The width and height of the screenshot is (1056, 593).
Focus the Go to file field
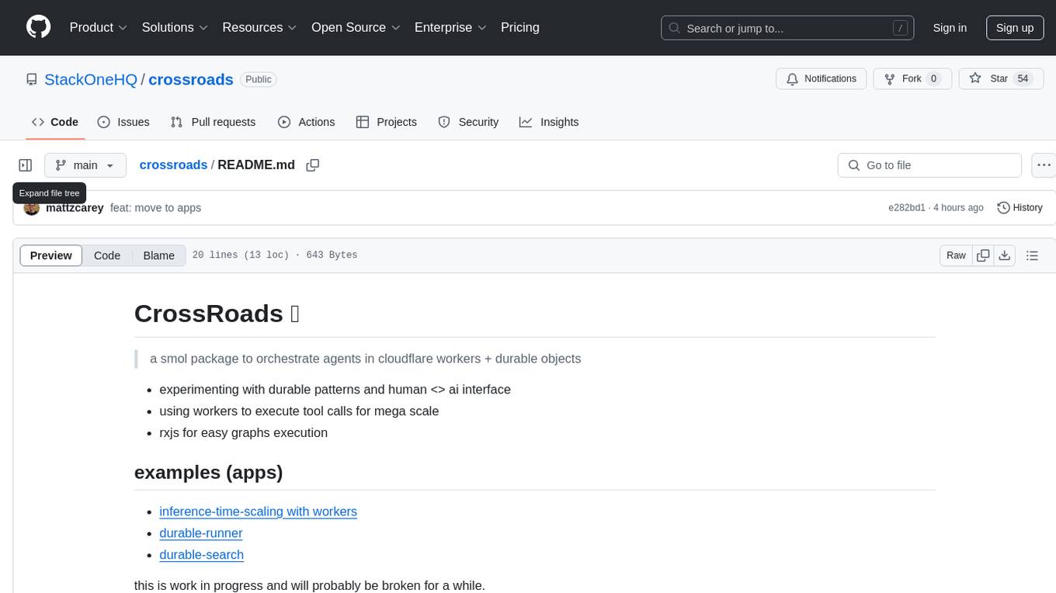(929, 165)
